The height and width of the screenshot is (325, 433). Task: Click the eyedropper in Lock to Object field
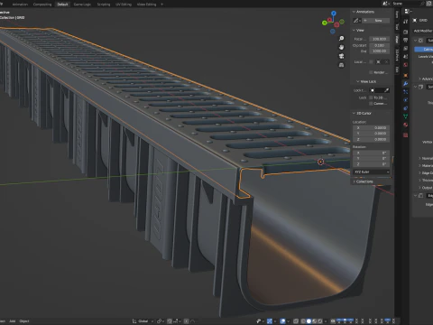click(x=386, y=90)
